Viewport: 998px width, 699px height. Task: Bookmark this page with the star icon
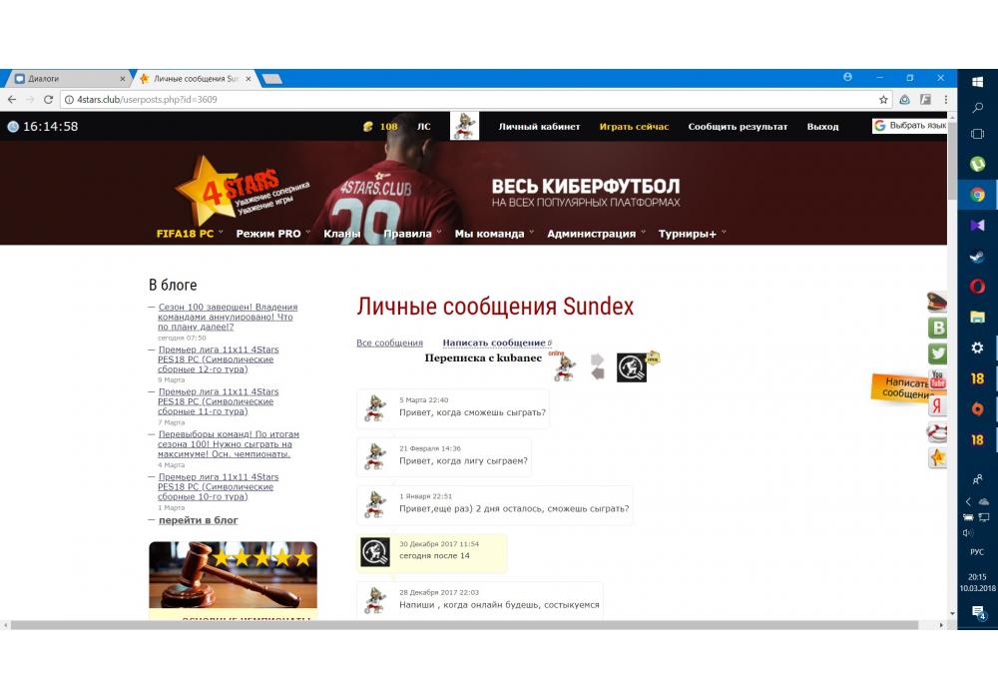click(883, 100)
